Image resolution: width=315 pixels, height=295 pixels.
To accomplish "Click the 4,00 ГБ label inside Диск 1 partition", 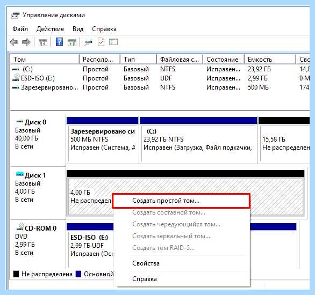I will [x=80, y=193].
